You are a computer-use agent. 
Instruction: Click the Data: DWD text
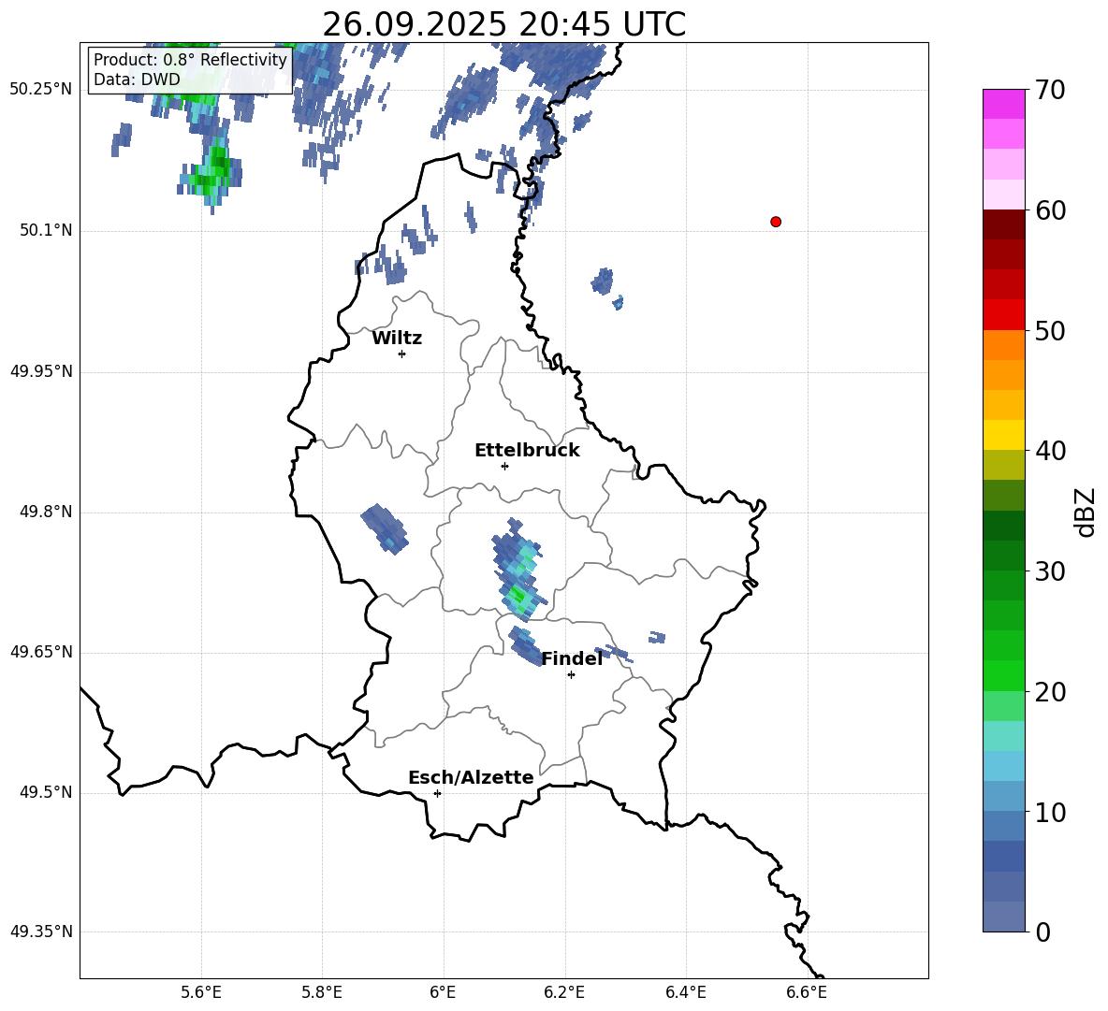pyautogui.click(x=137, y=79)
